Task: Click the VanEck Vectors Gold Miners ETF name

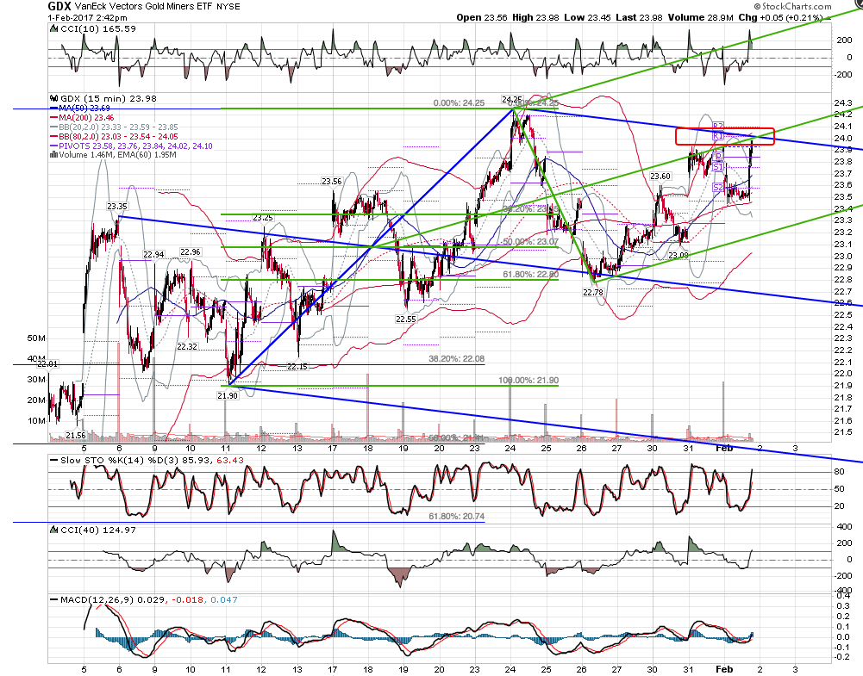Action: [x=143, y=7]
